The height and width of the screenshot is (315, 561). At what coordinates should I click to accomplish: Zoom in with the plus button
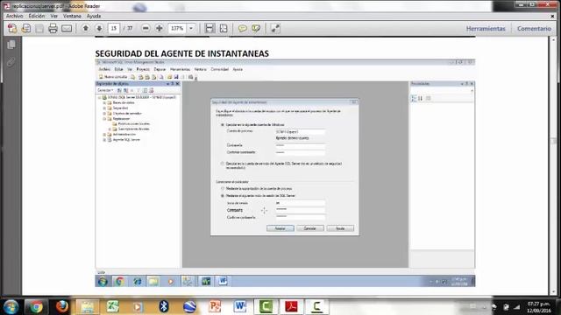(160, 28)
